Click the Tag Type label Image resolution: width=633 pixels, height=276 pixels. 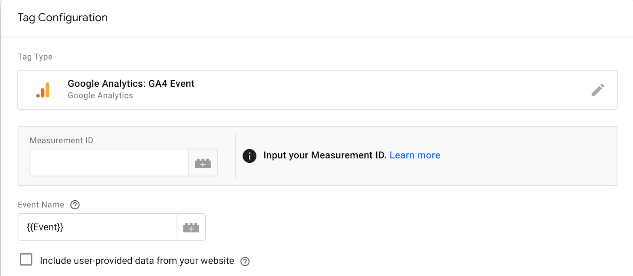click(x=35, y=57)
